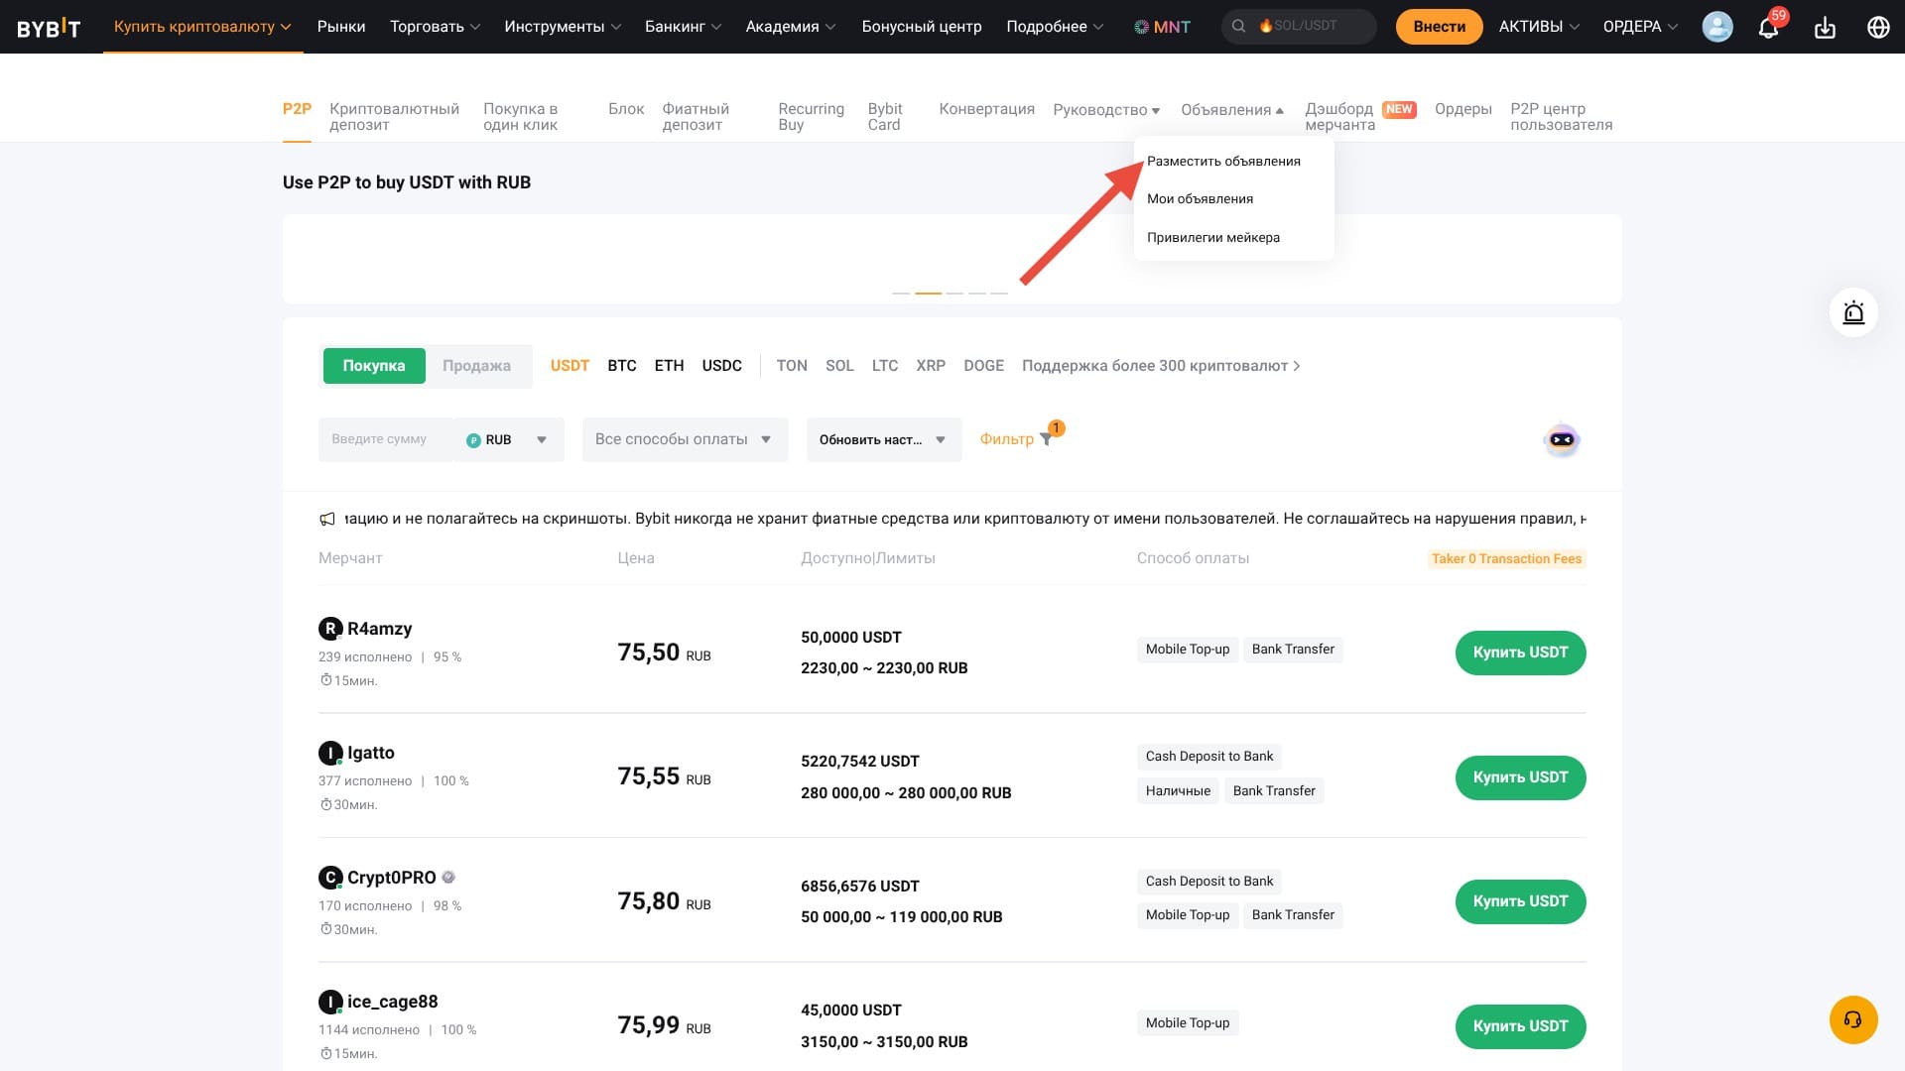
Task: Buy USDT from ice_cage88
Action: click(1520, 1026)
